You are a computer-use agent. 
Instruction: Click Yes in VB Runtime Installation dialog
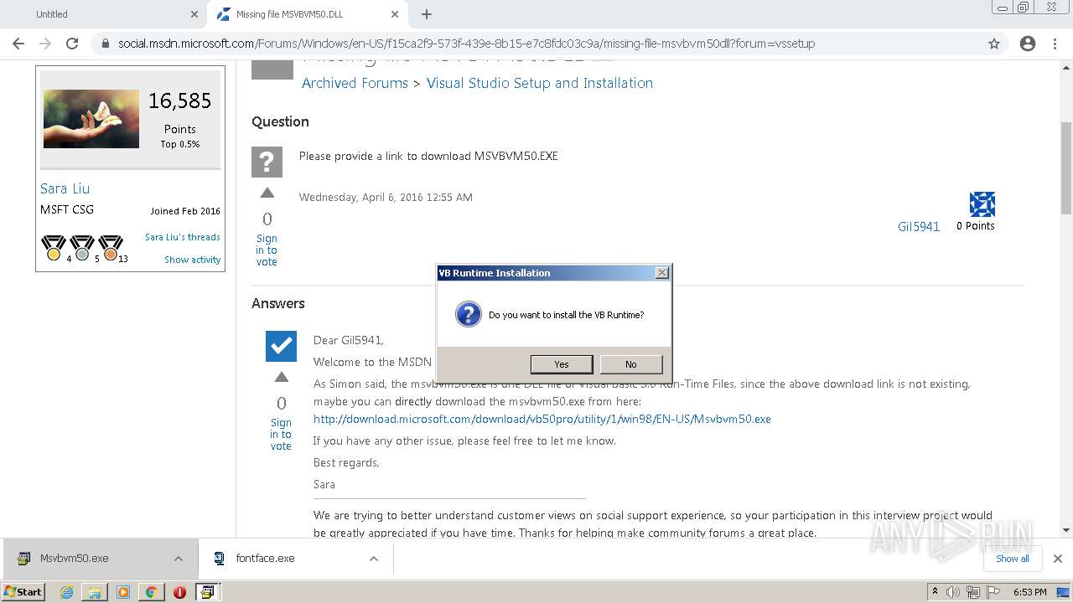[562, 364]
